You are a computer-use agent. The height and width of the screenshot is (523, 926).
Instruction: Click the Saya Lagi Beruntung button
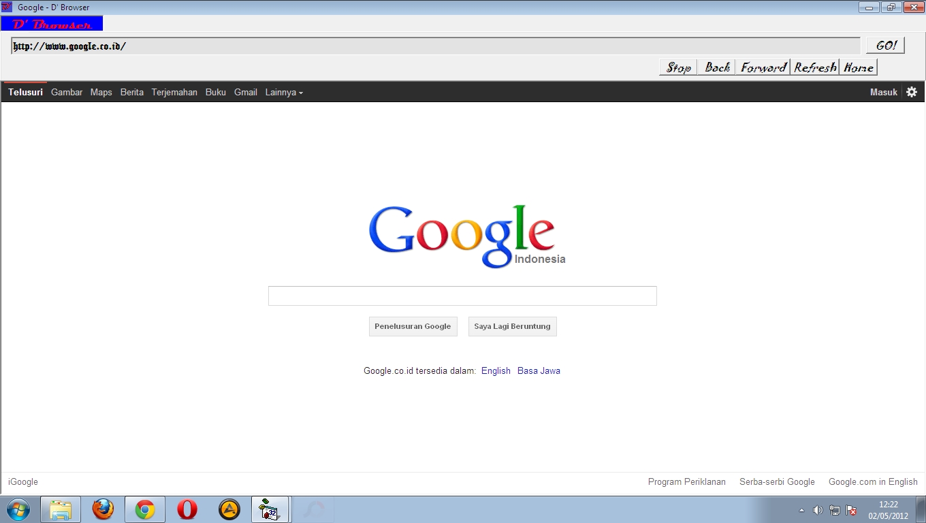(512, 326)
